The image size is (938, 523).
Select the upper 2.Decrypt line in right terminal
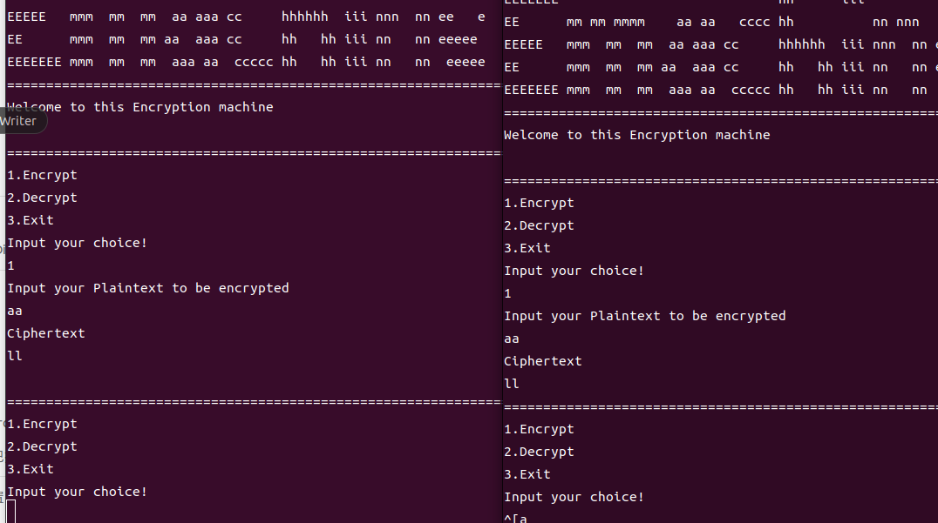pos(539,226)
